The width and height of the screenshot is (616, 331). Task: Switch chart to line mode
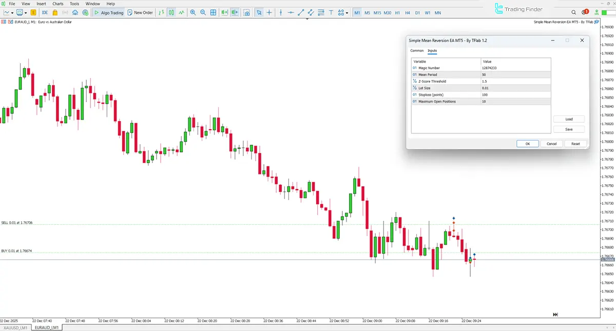point(182,12)
